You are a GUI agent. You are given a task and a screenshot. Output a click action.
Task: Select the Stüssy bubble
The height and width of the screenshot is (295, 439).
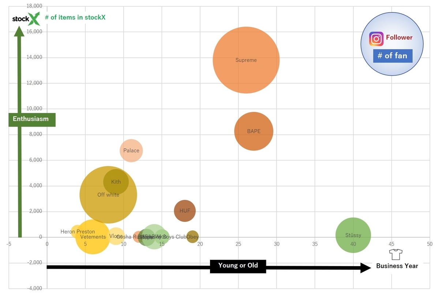353,235
